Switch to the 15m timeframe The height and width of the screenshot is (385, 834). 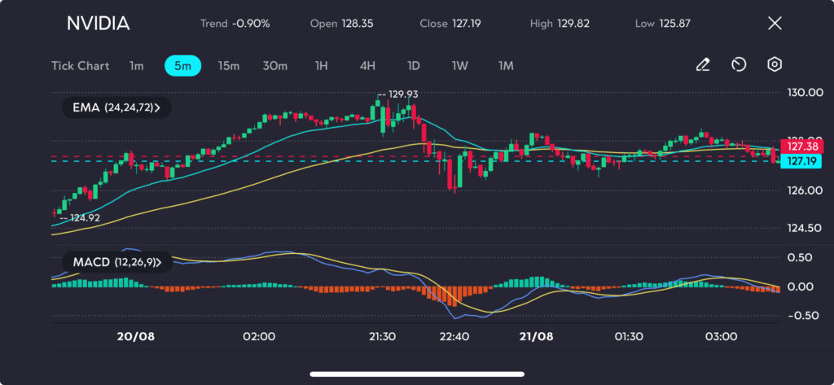point(229,66)
